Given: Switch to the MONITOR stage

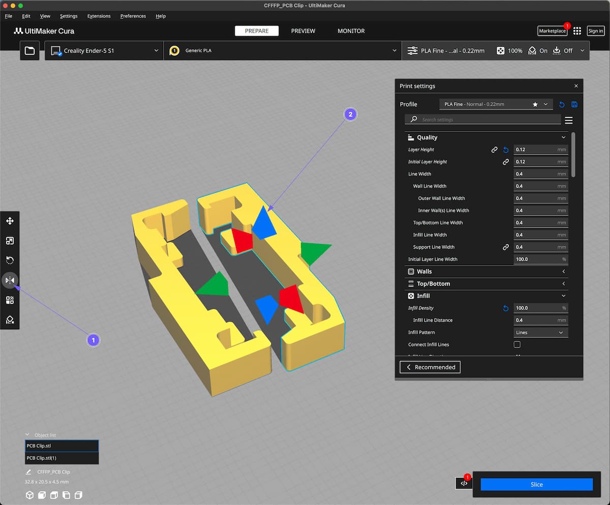Looking at the screenshot, I should [351, 31].
